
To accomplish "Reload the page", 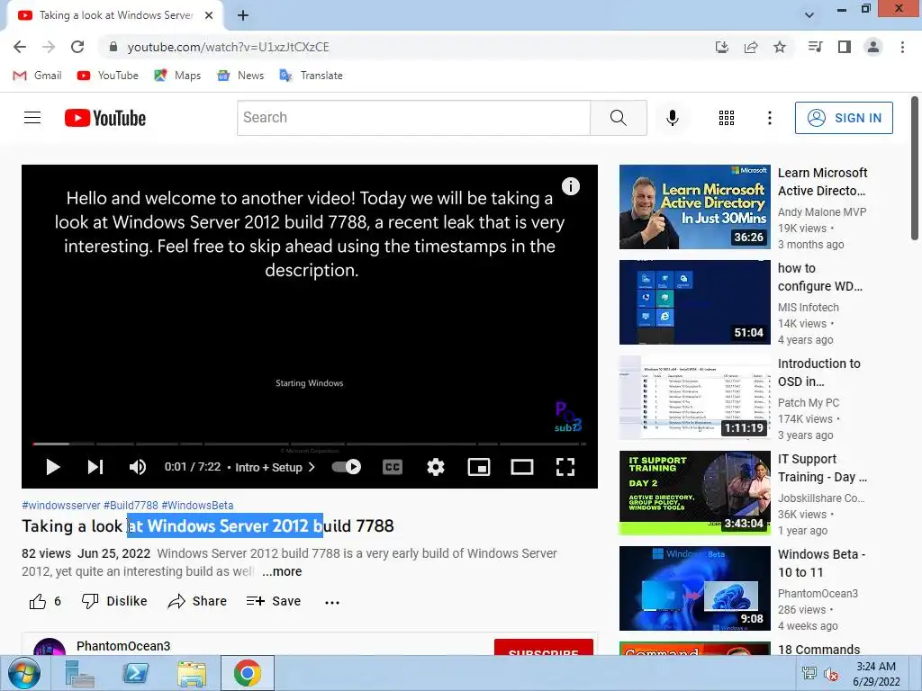I will click(x=77, y=47).
